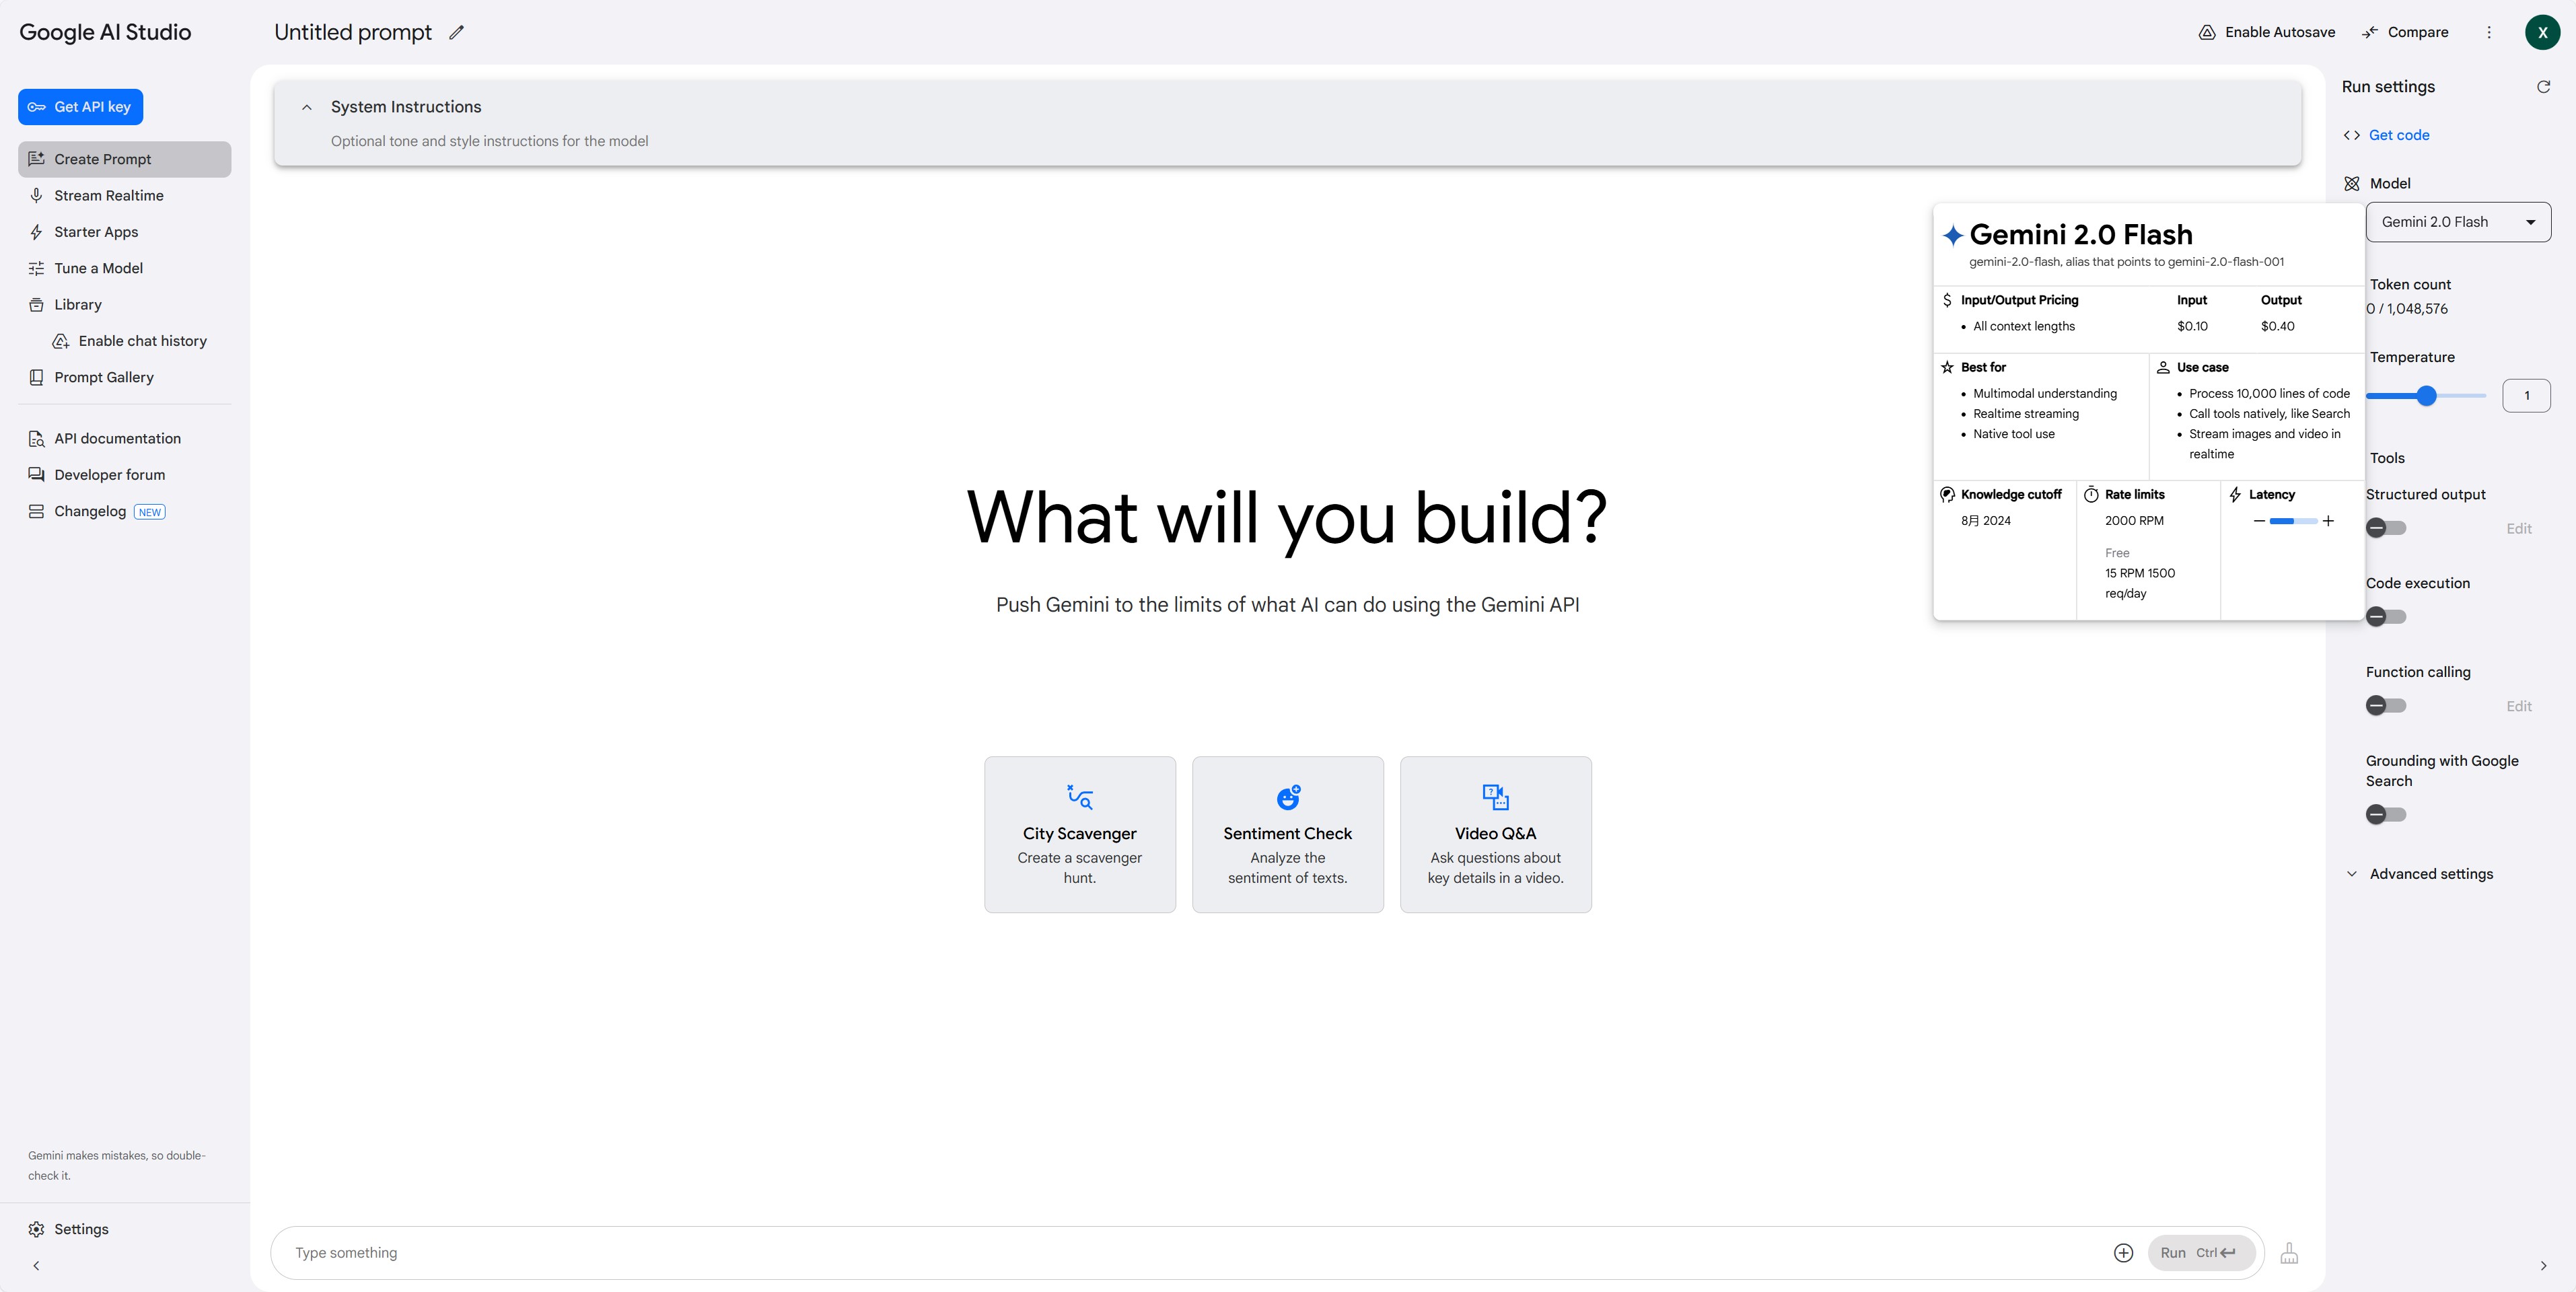The height and width of the screenshot is (1292, 2576).
Task: Click the clear chat broom icon
Action: pos(2289,1253)
